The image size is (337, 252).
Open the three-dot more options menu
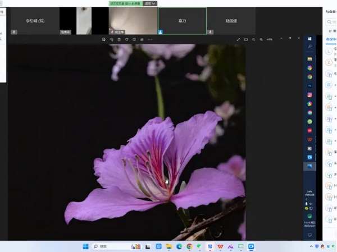149,39
